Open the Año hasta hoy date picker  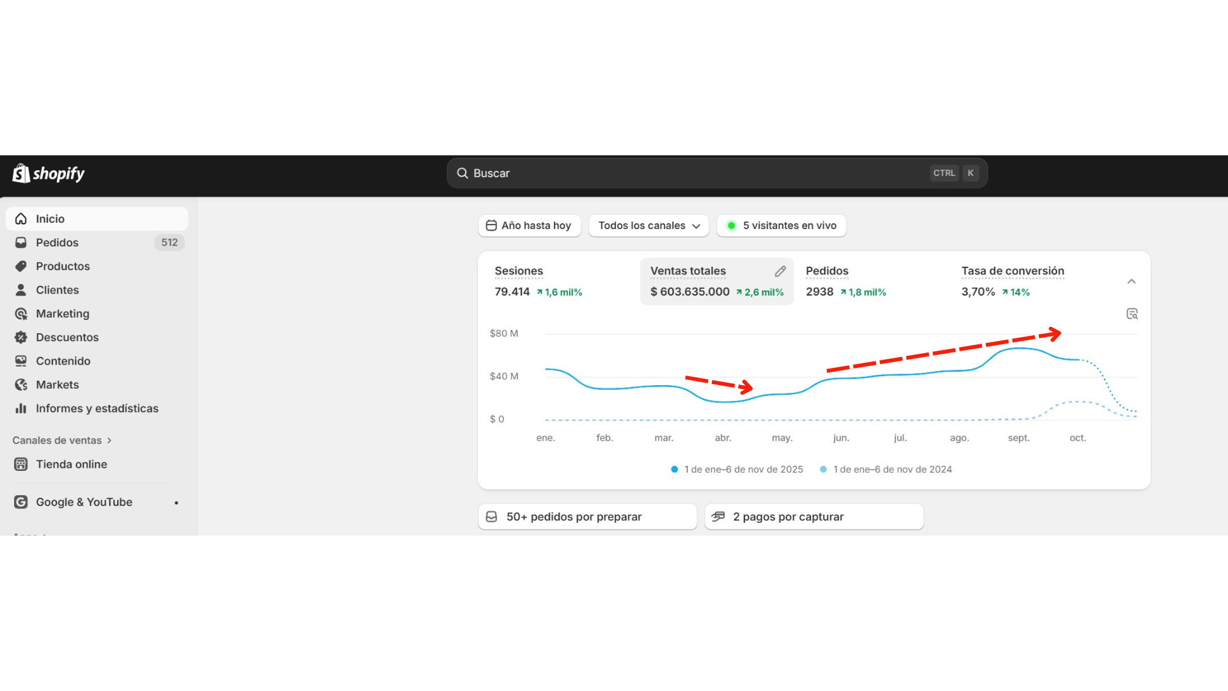(530, 225)
